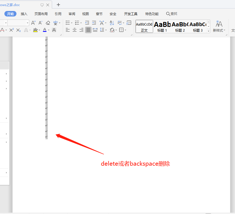Screen dimensions: 235x214
Task: Open the 插入 ribbon tab
Action: click(x=24, y=14)
